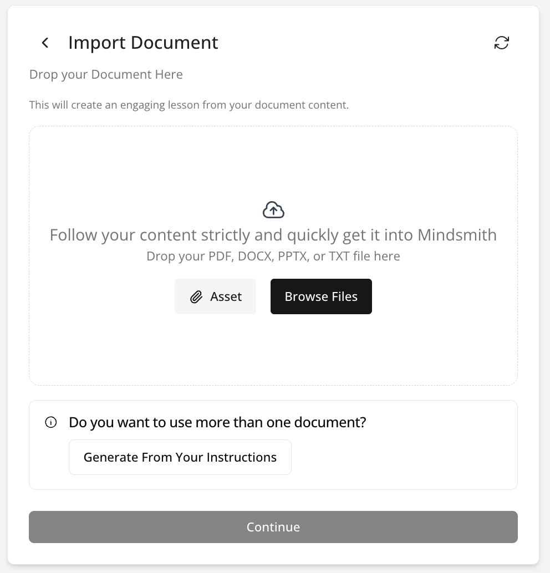Click 'Do you want to use more than one document?'

point(217,423)
